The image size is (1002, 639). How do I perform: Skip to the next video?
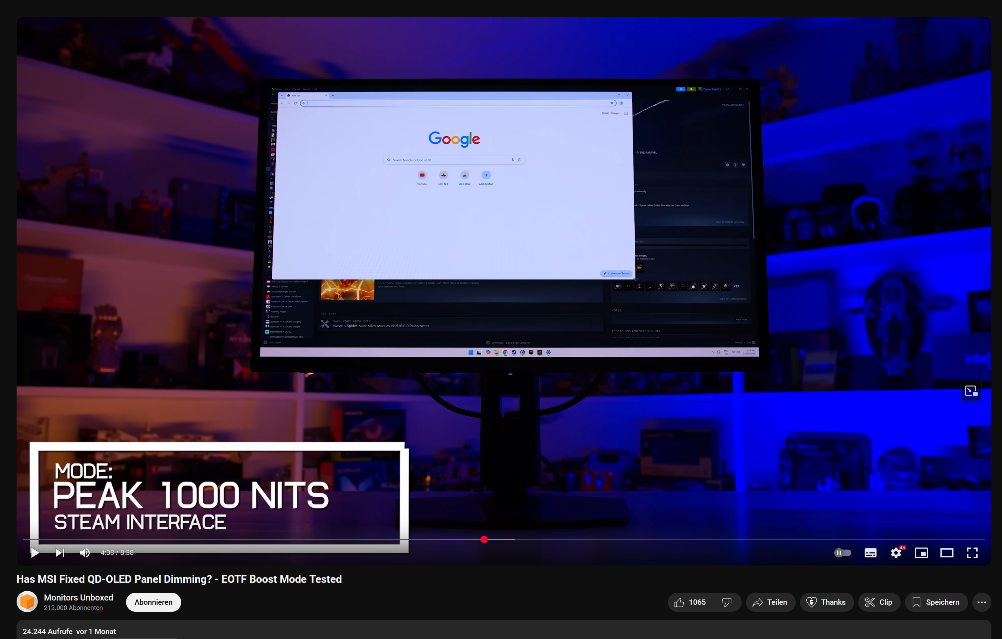pyautogui.click(x=60, y=552)
